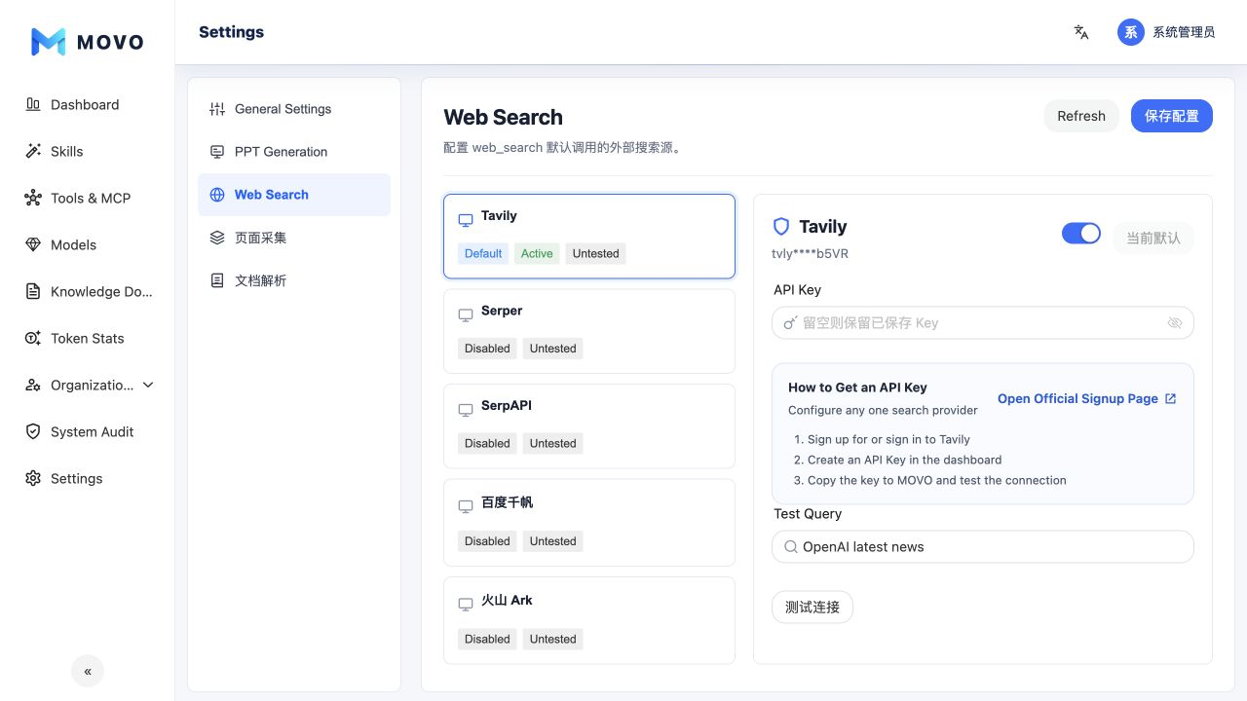Viewport: 1247px width, 701px height.
Task: Click the 百度千帆 card monitor icon
Action: pyautogui.click(x=466, y=506)
